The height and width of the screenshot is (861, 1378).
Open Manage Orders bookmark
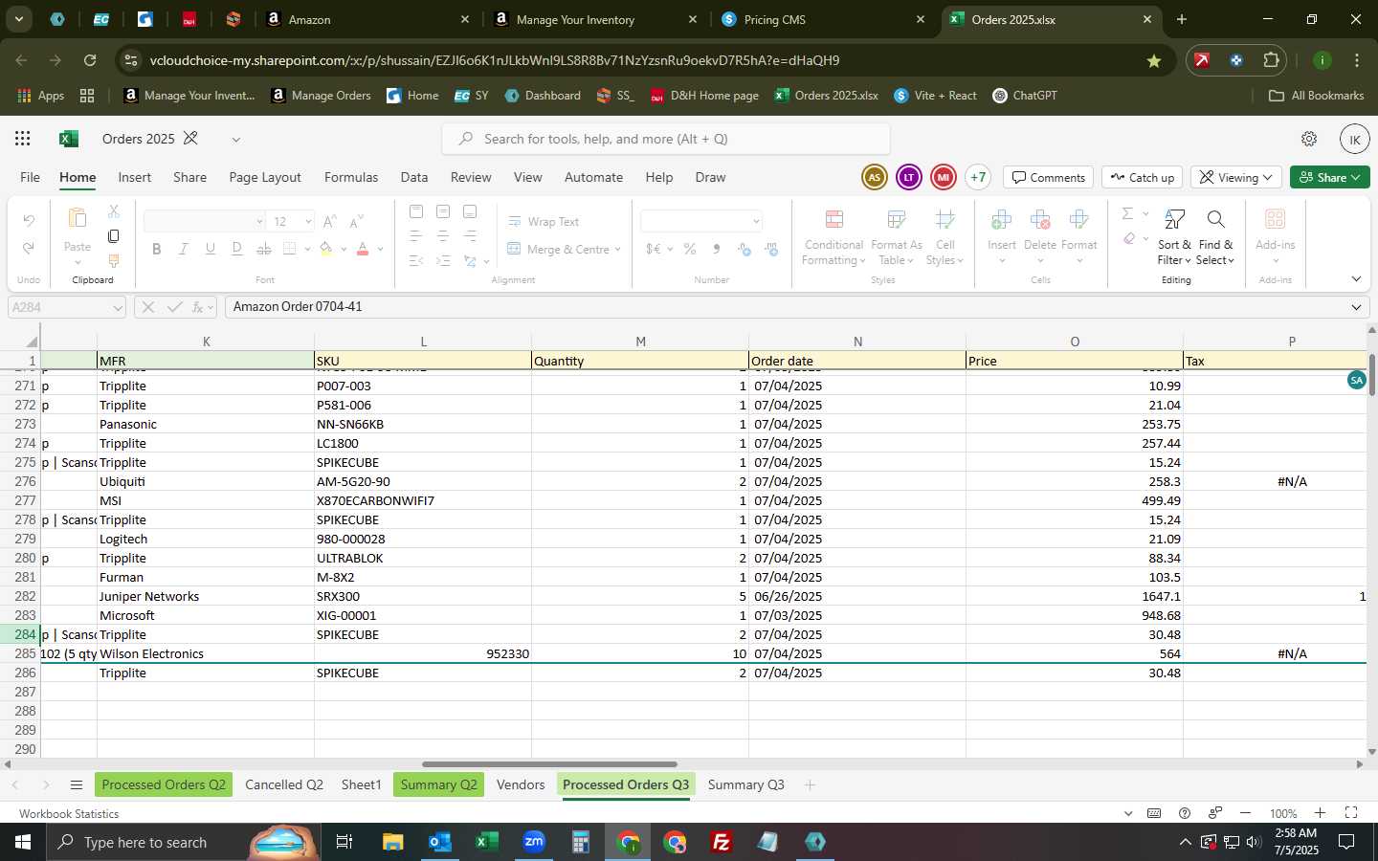[322, 96]
